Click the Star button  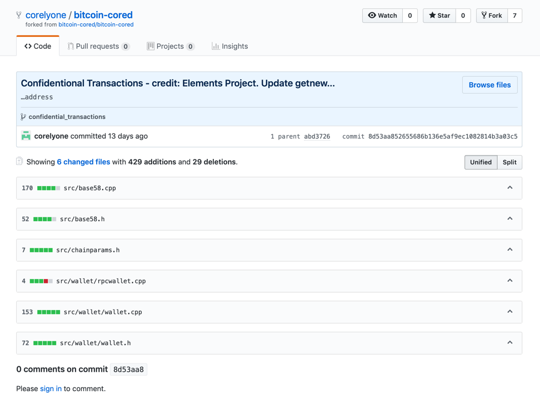pos(439,16)
